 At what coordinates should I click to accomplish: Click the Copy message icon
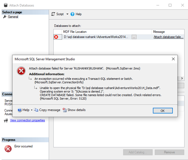(36, 110)
